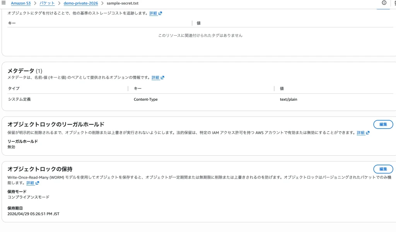Click the text/plain metadata value cell
396x232 pixels.
click(288, 100)
